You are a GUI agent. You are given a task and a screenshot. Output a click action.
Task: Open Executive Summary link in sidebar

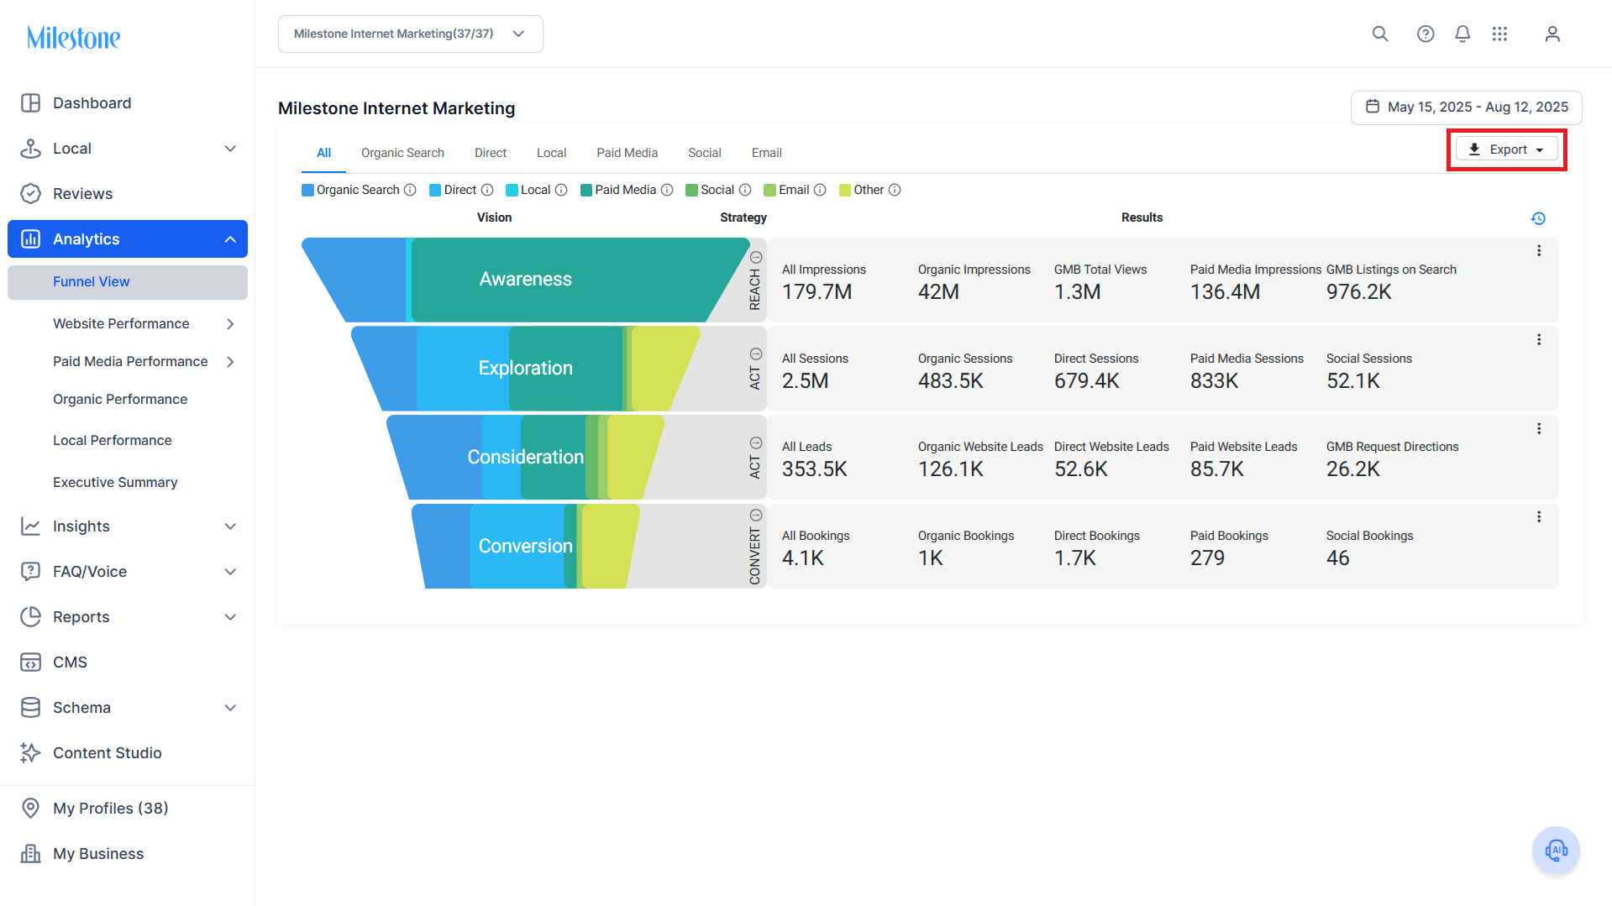(115, 482)
